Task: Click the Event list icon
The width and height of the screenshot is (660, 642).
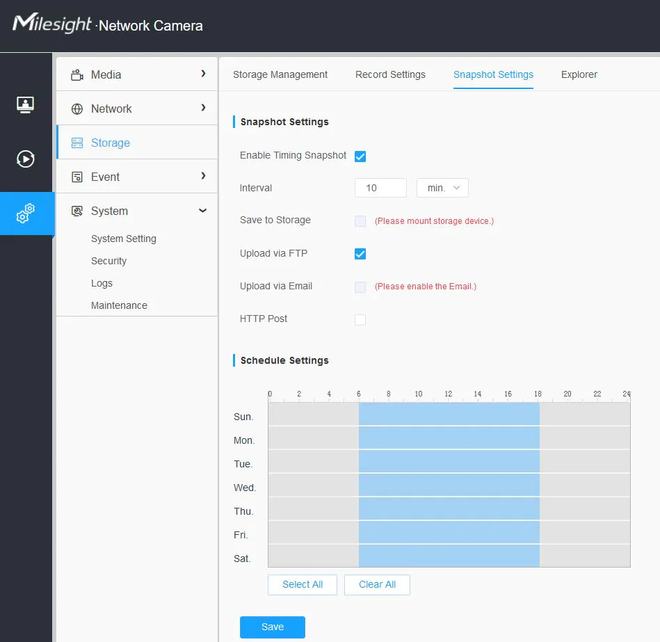Action: coord(77,177)
